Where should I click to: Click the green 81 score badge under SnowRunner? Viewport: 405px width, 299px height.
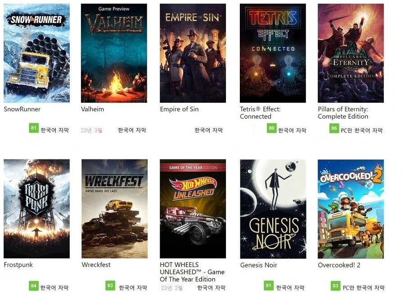coord(34,128)
